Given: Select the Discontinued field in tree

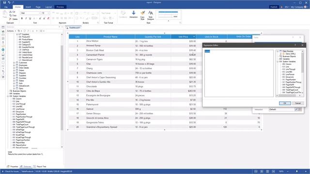Looking at the screenshot, I should pos(27,60).
